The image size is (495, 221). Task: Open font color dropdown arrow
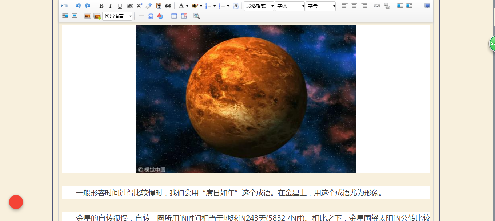(x=187, y=6)
